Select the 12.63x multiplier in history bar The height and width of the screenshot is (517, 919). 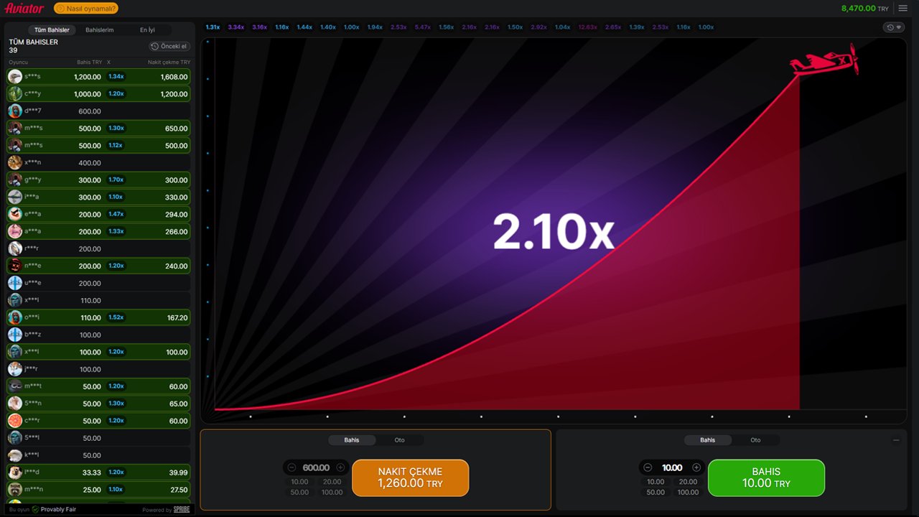(x=588, y=27)
